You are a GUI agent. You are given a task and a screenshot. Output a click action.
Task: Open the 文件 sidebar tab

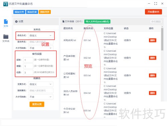coord(6,23)
